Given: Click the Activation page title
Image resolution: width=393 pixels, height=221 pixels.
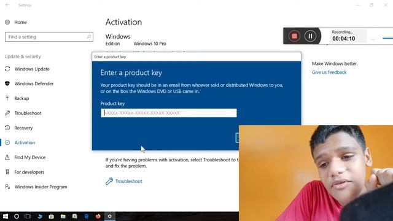Looking at the screenshot, I should coord(123,22).
